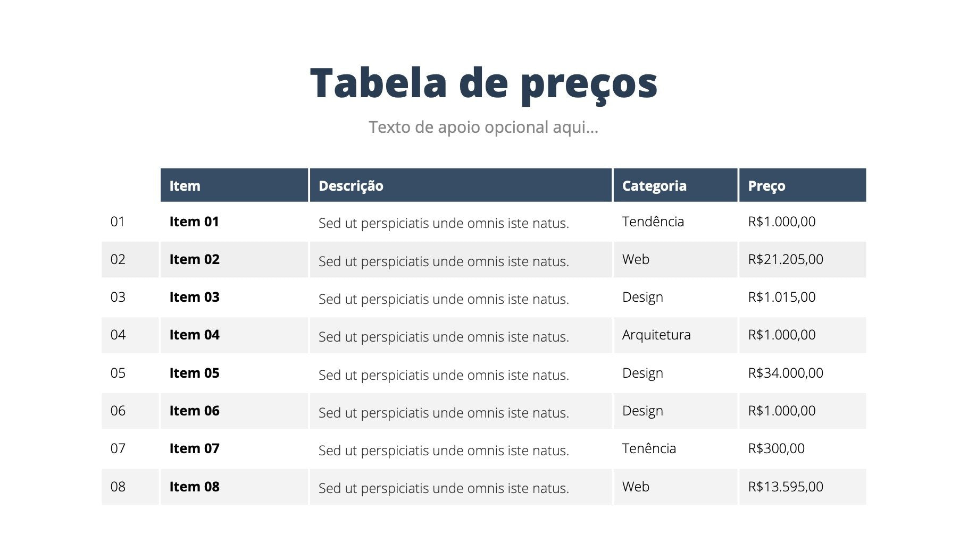Click the "Item 01" cell
This screenshot has width=968, height=544.
(194, 222)
